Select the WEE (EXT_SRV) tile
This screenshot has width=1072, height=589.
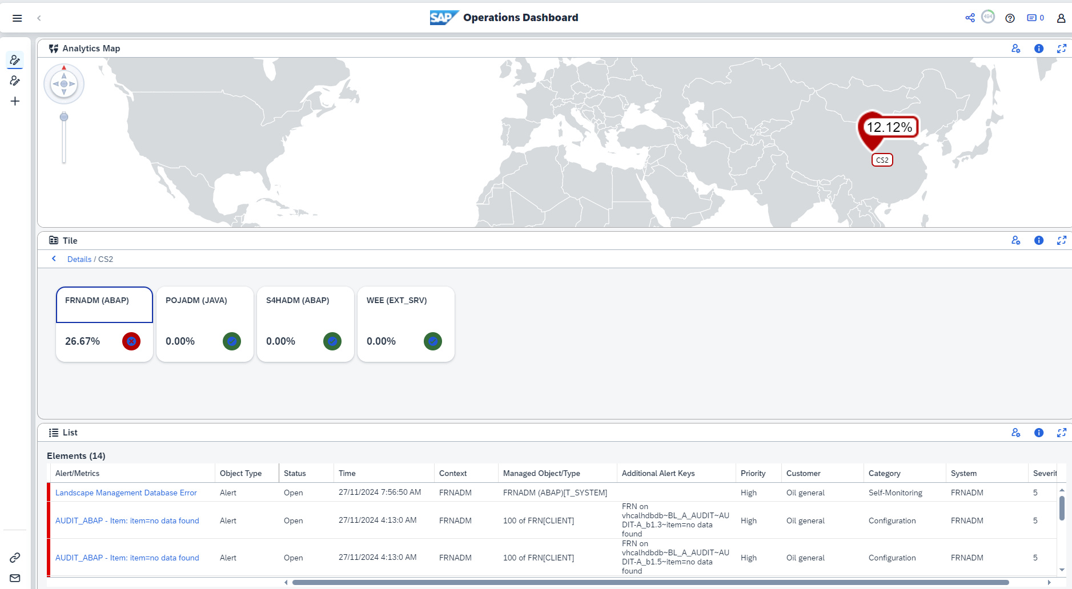tap(406, 324)
